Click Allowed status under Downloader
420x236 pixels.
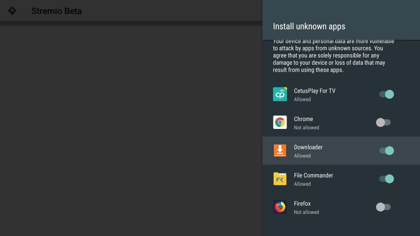pyautogui.click(x=302, y=156)
